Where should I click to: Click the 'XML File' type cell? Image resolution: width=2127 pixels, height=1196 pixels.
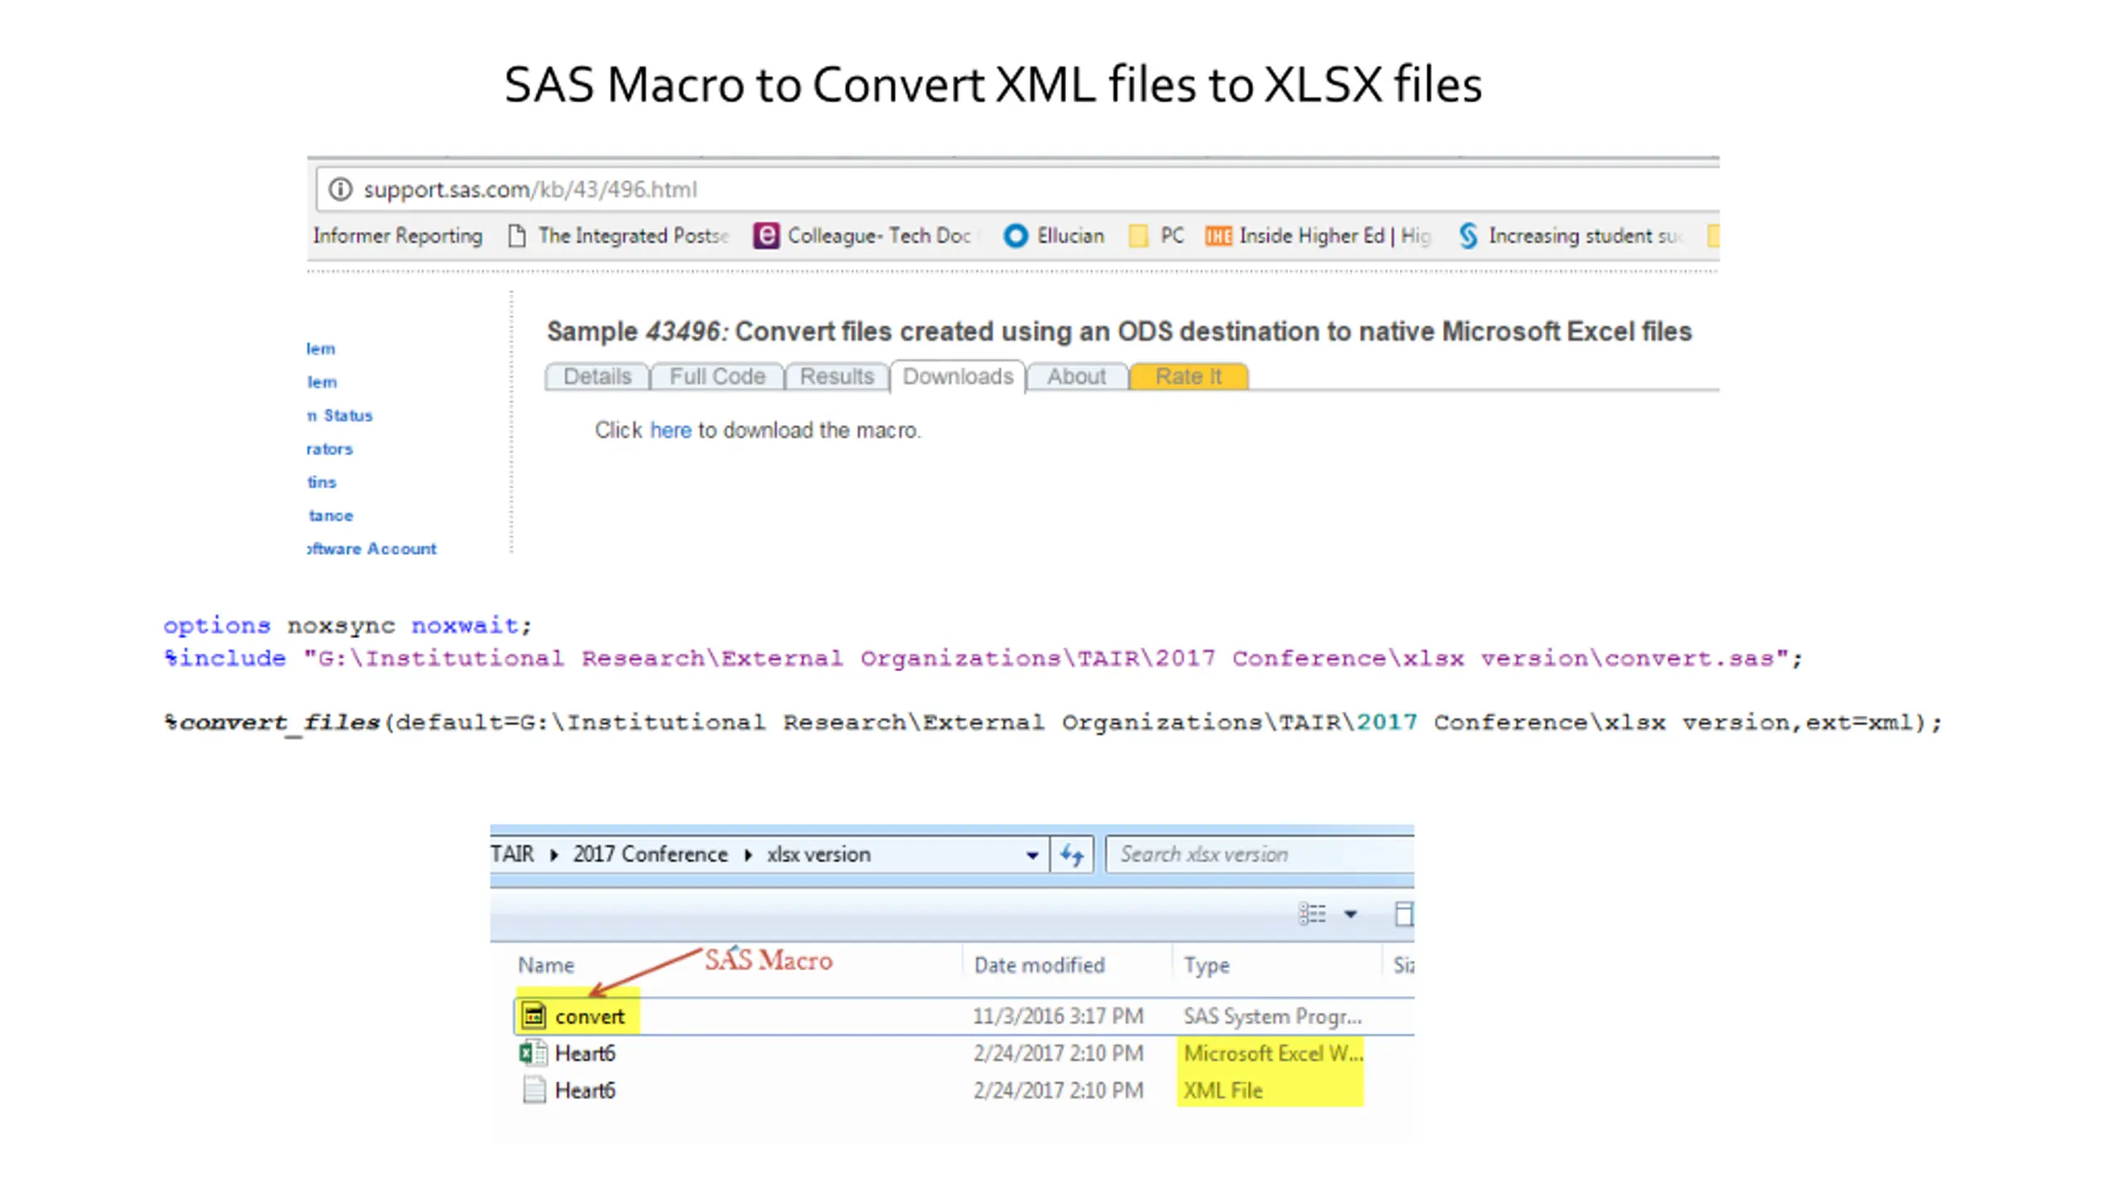point(1223,1091)
